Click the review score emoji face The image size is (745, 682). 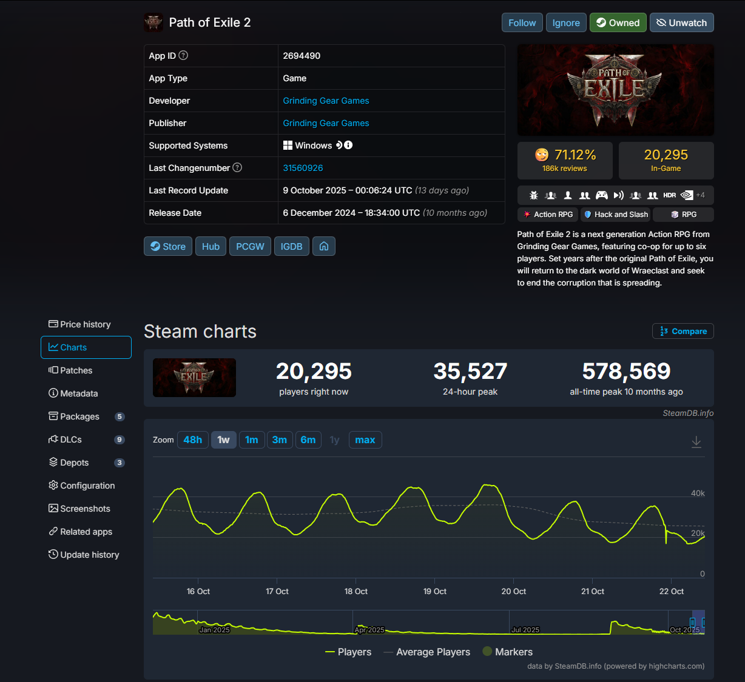pyautogui.click(x=542, y=155)
